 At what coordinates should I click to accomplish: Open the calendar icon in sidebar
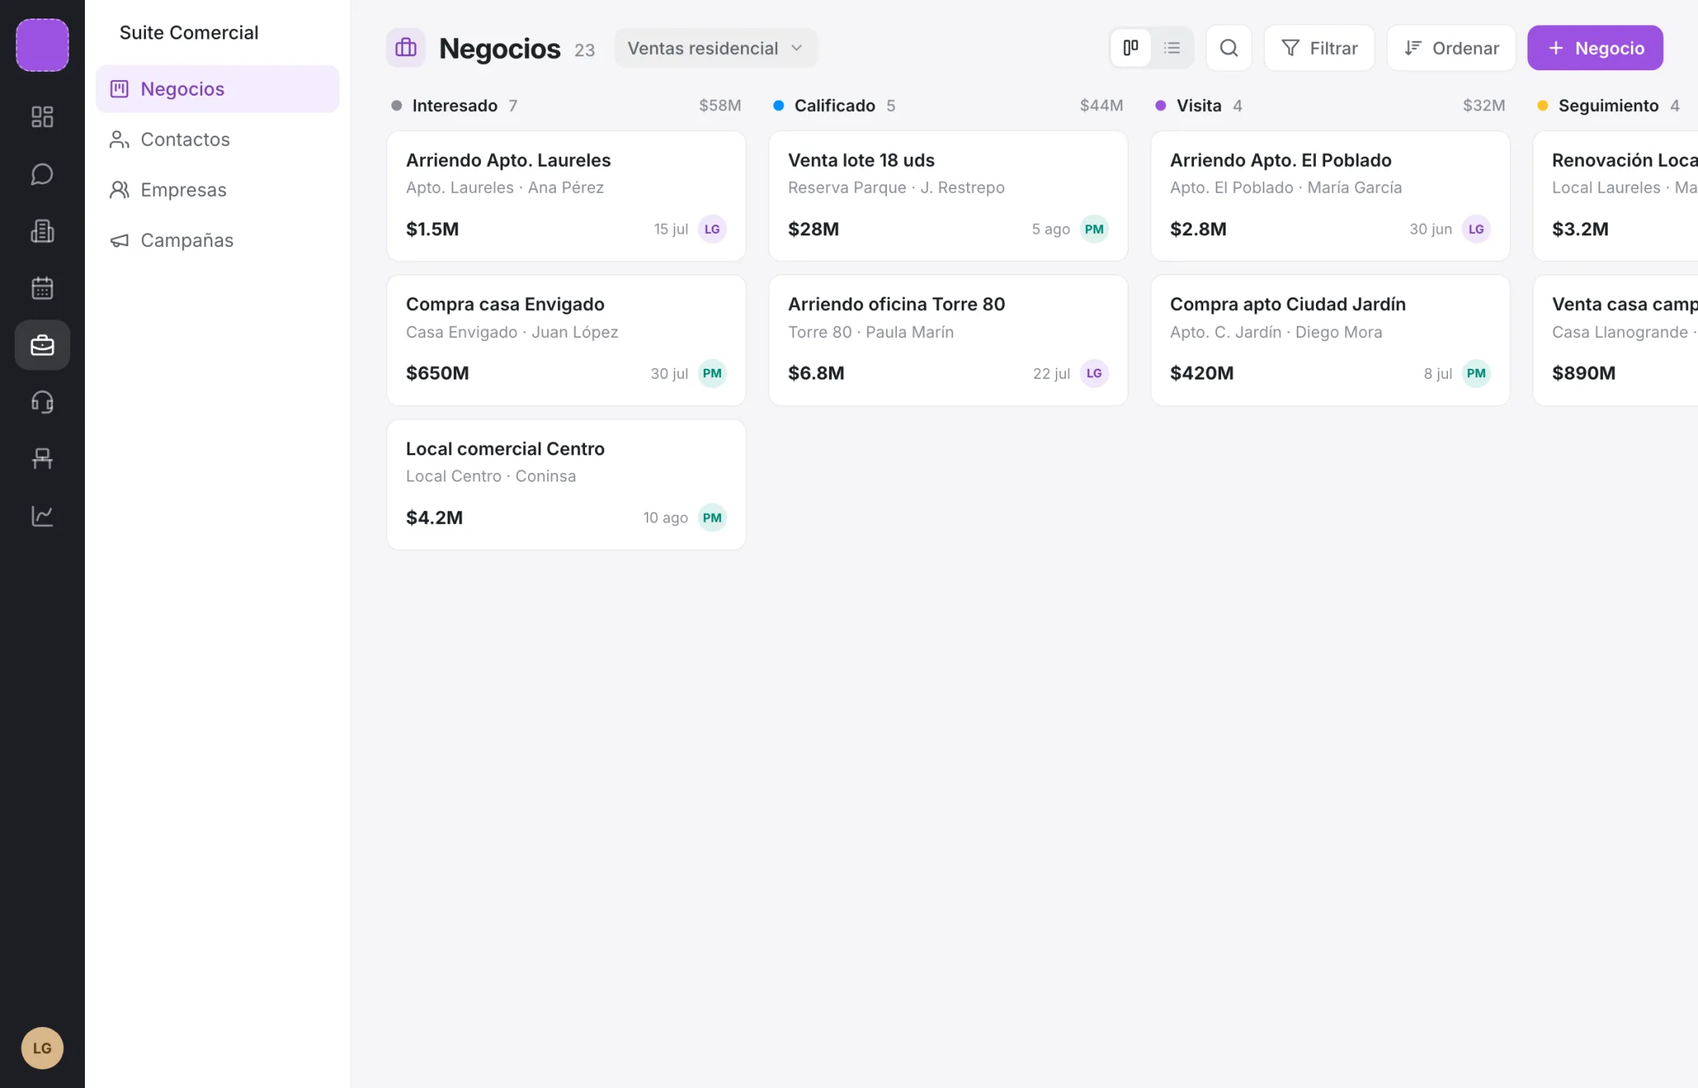[42, 288]
